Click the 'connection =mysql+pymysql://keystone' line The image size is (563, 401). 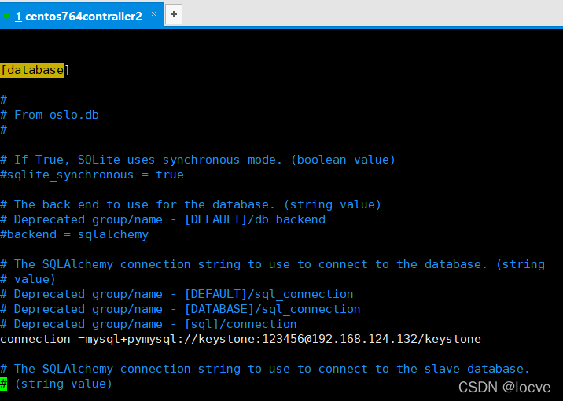point(241,339)
